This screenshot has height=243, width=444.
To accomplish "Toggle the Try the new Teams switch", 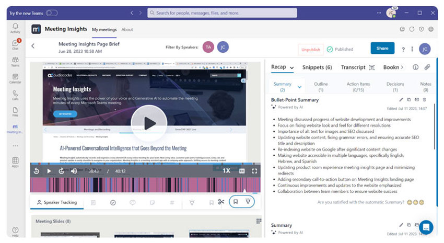I will pos(52,13).
